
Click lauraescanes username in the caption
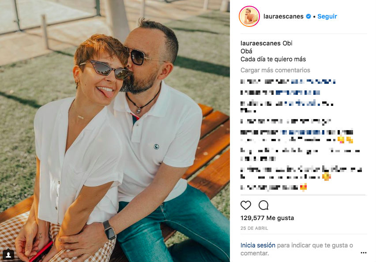260,43
